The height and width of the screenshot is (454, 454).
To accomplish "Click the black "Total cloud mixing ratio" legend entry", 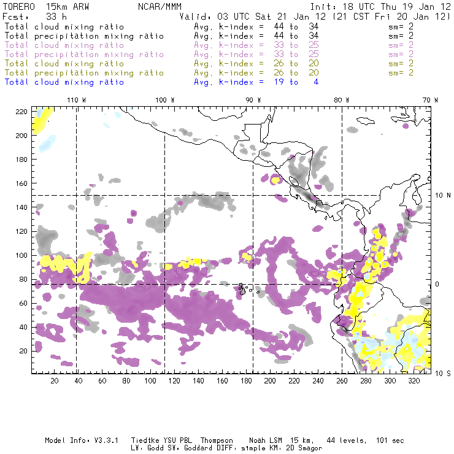I will coord(64,26).
